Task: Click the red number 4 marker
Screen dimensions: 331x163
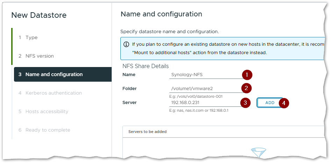Action: pyautogui.click(x=284, y=103)
